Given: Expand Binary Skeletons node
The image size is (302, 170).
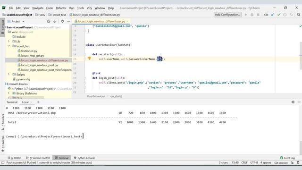Looking at the screenshot, I should [8, 93].
